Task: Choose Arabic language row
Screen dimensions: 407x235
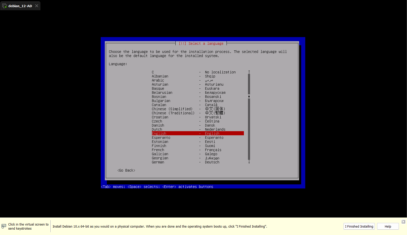Action: click(198, 80)
